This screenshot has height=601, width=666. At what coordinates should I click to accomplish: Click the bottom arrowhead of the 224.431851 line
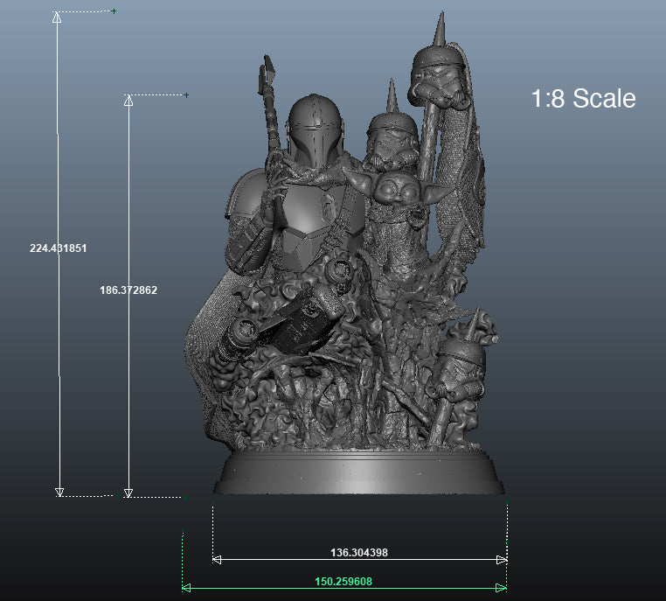pyautogui.click(x=59, y=493)
